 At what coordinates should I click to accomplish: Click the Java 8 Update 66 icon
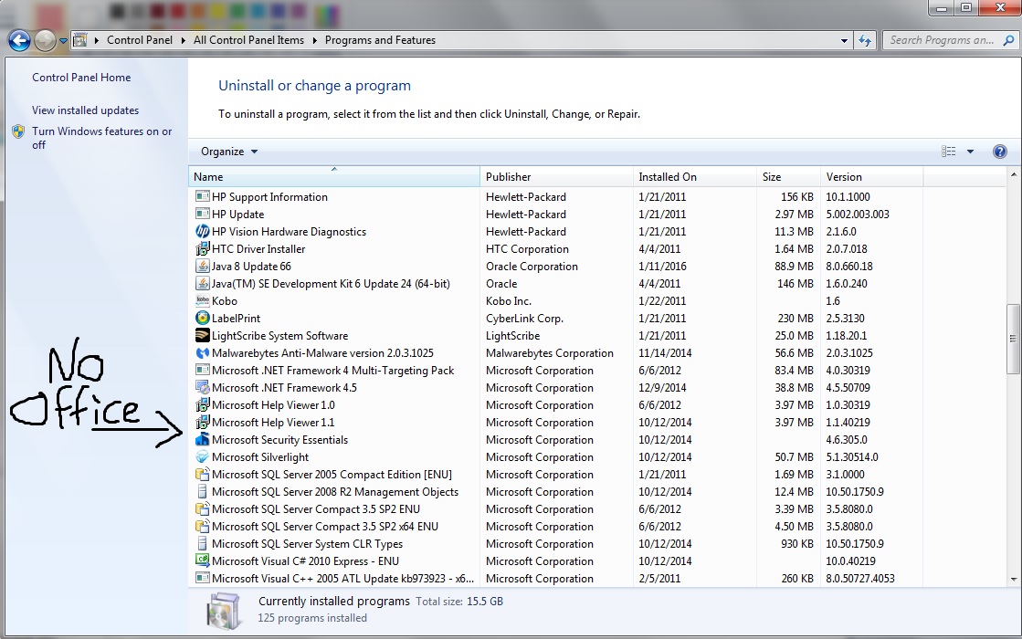click(202, 267)
